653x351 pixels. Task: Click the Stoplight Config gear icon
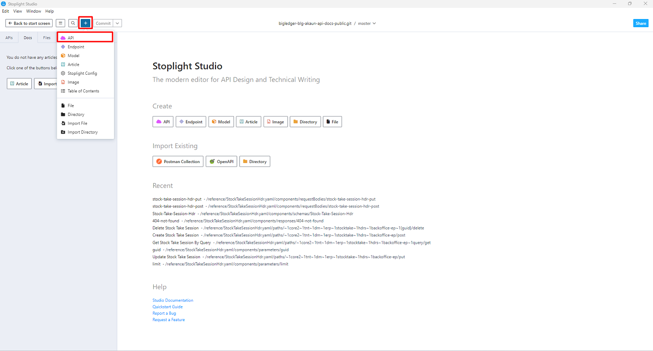63,73
